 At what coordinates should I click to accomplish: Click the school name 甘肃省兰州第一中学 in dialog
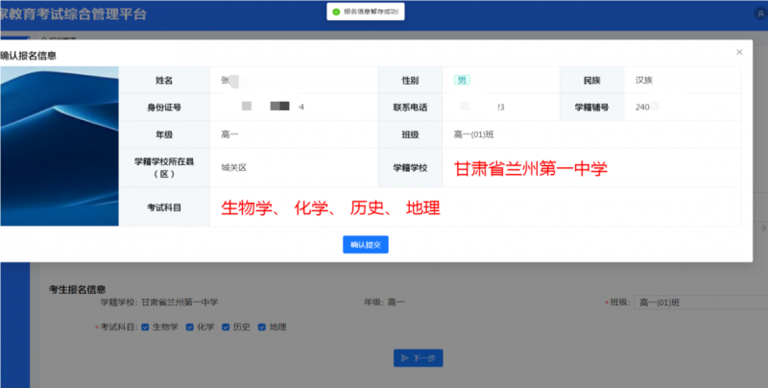tap(531, 168)
